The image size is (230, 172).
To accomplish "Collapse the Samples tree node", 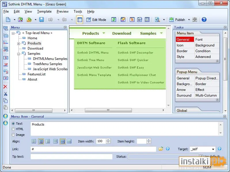I will point(18,54).
